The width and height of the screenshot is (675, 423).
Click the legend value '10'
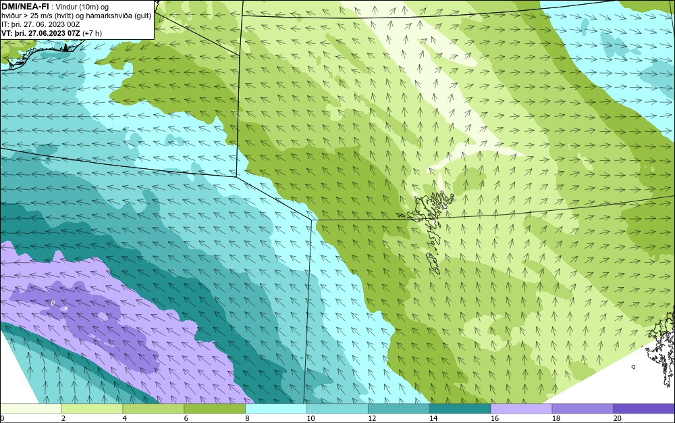pos(310,418)
